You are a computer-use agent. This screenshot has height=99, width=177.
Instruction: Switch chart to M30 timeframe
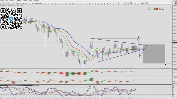tap(55, 3)
